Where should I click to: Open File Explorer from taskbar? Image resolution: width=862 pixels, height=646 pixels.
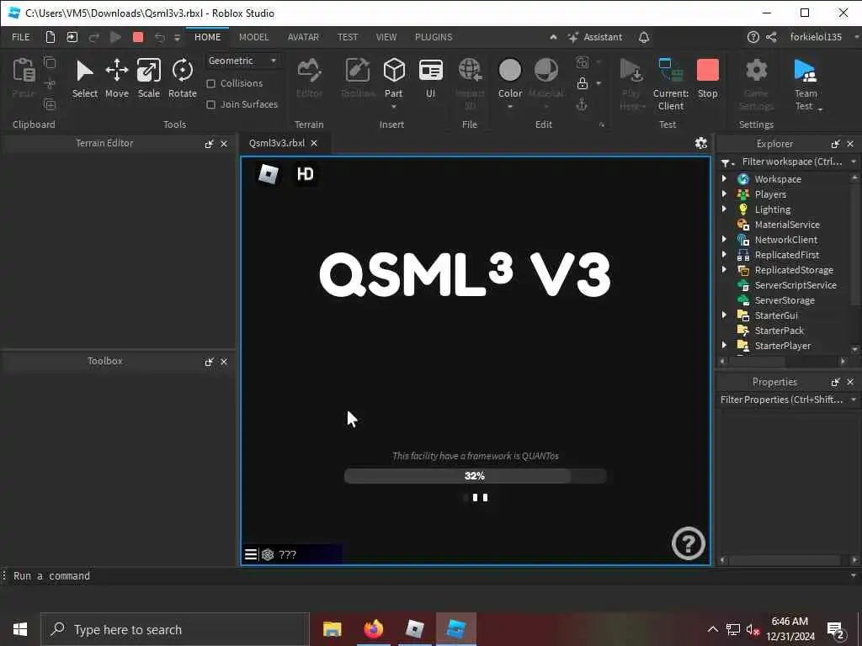pyautogui.click(x=332, y=629)
